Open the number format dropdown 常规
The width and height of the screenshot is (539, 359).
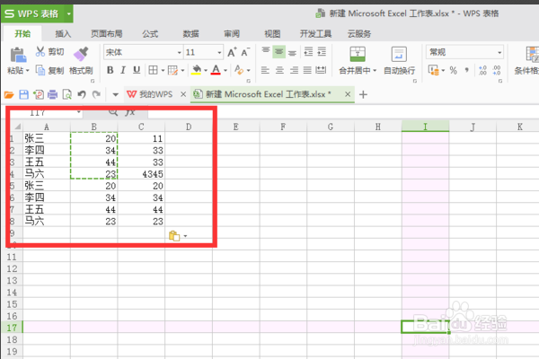pyautogui.click(x=464, y=52)
